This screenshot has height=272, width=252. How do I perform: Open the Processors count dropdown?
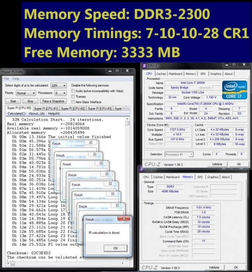click(x=60, y=93)
